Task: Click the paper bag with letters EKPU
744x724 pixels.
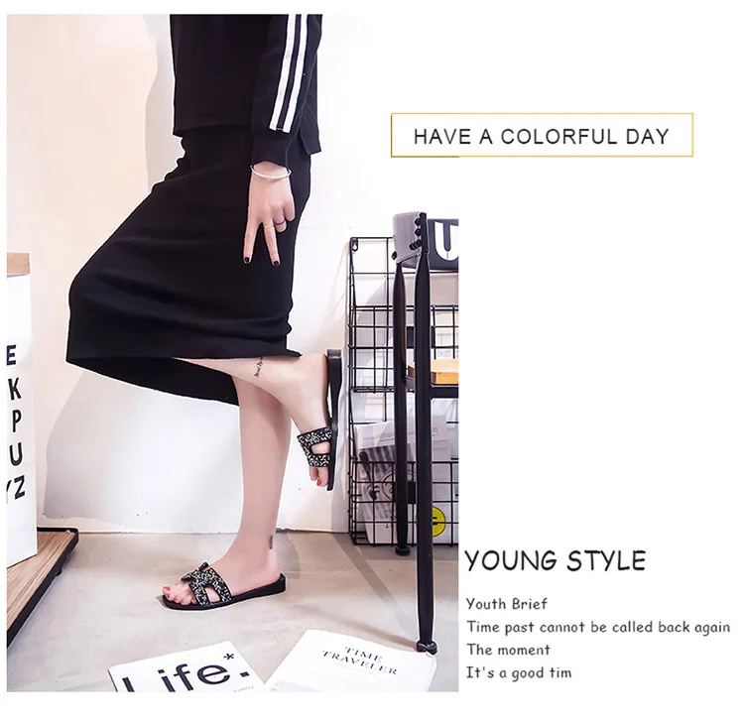Action: click(x=20, y=408)
